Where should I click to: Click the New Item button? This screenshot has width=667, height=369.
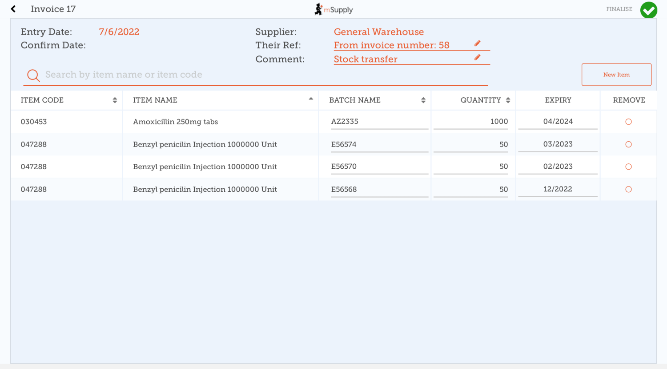pos(616,75)
